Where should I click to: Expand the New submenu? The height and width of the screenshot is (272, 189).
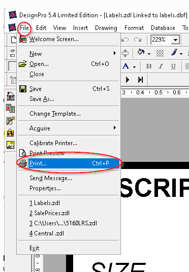69,53
